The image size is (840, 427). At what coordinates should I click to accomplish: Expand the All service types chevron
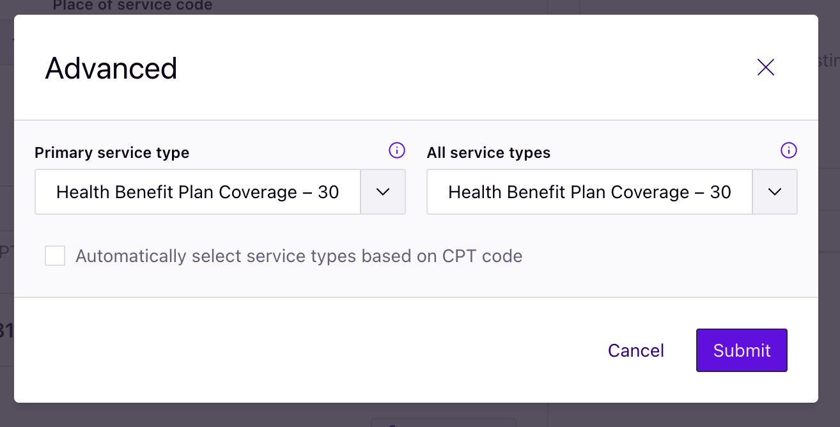[775, 192]
